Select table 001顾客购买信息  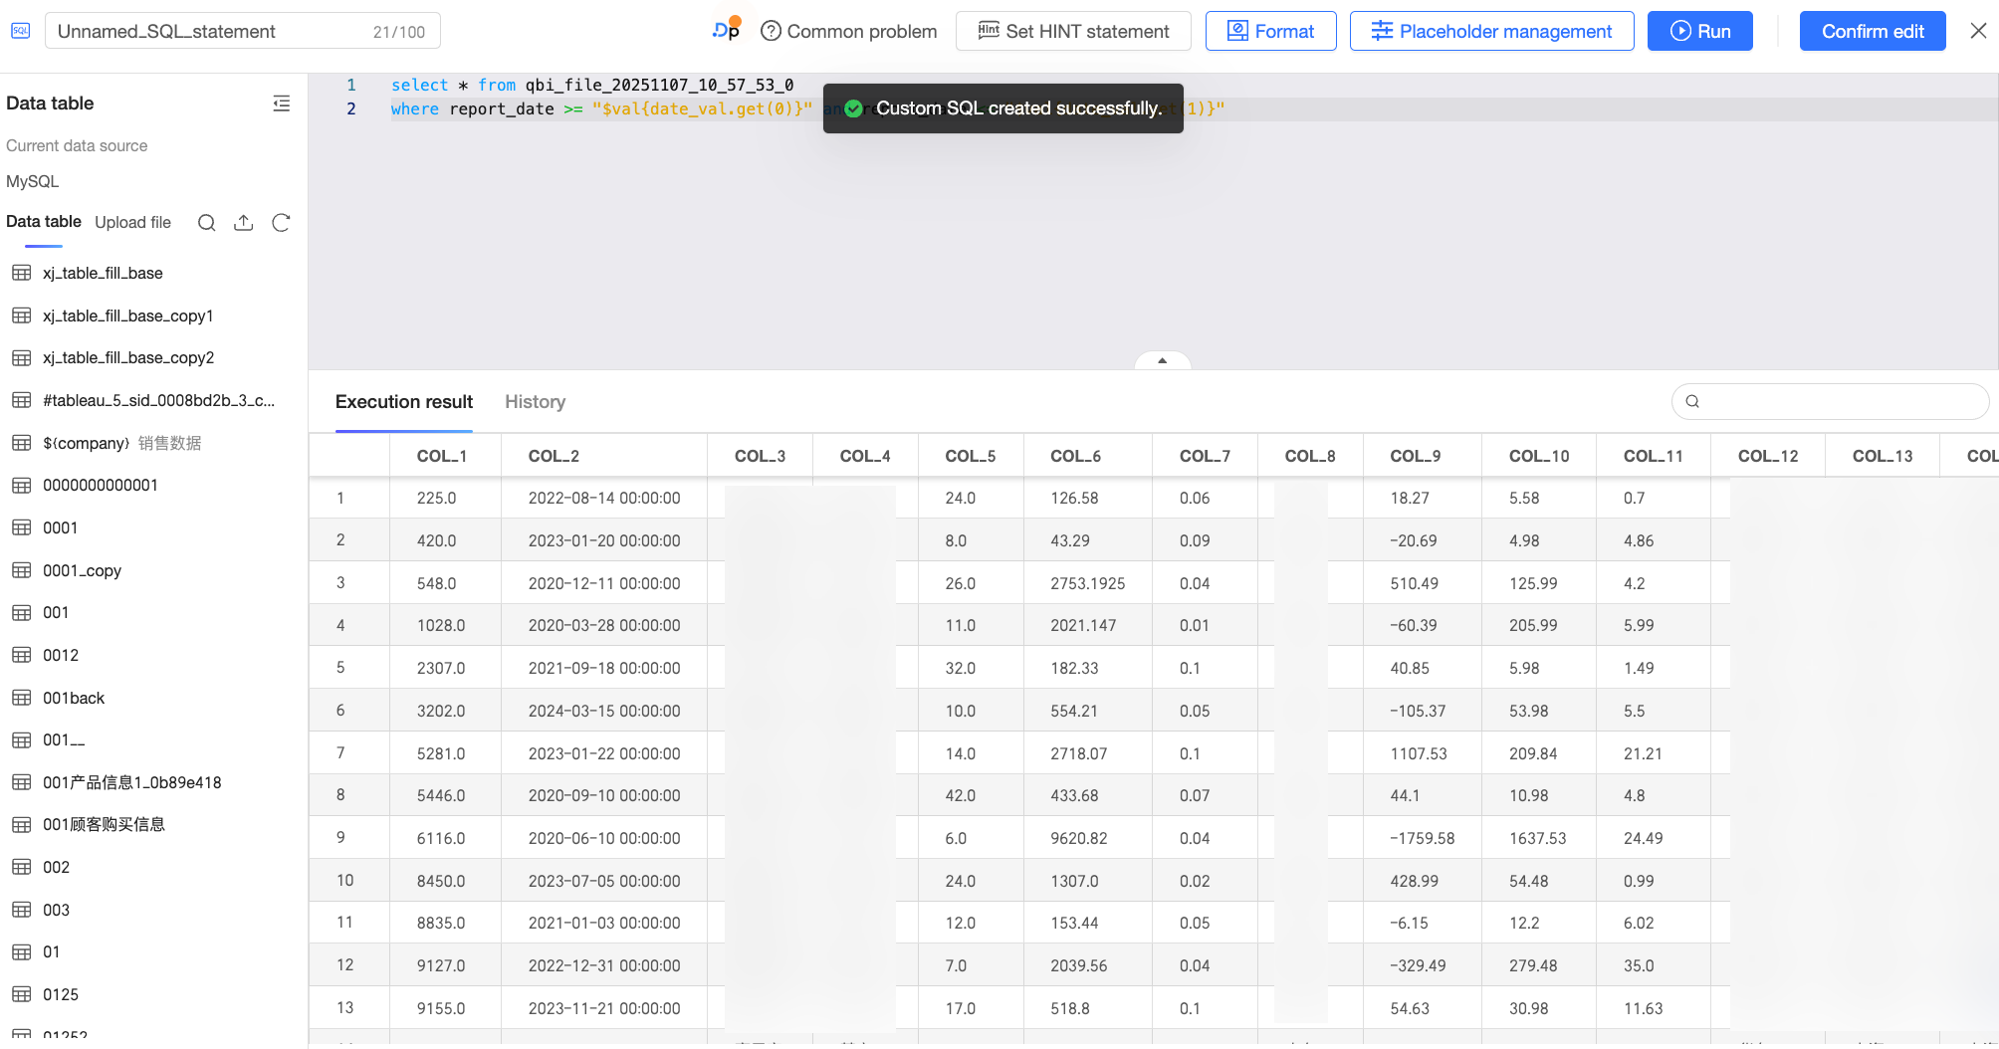[104, 824]
